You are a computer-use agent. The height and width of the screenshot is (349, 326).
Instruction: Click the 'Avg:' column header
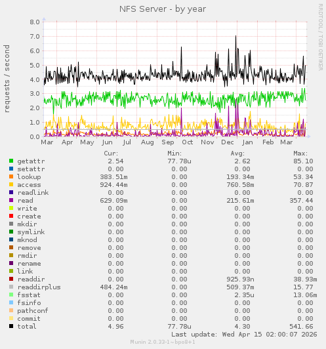[x=237, y=154]
